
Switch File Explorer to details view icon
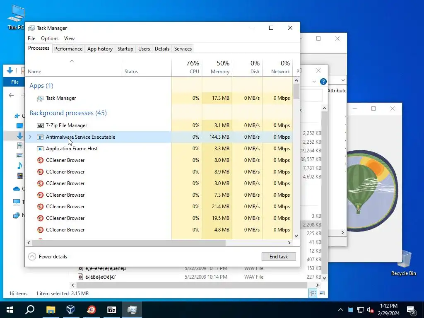[x=313, y=293]
